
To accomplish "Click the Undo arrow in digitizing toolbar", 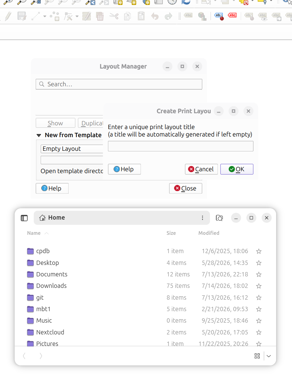I will pyautogui.click(x=155, y=16).
